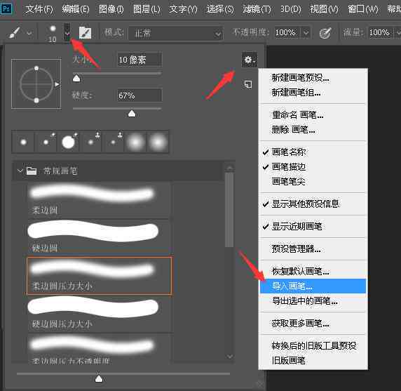
Task: Click the brush size 10 preview
Action: 53,33
